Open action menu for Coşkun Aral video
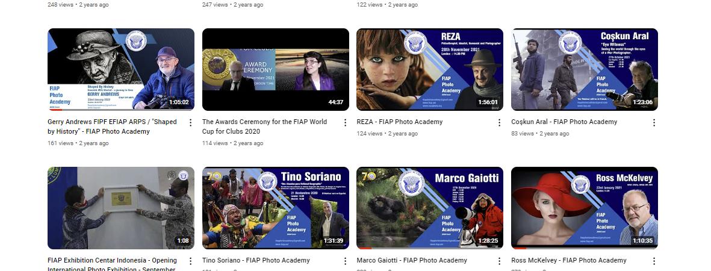This screenshot has width=711, height=271. click(654, 123)
